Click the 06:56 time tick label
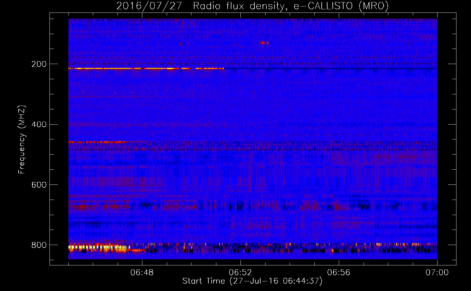The height and width of the screenshot is (291, 471). (x=339, y=273)
